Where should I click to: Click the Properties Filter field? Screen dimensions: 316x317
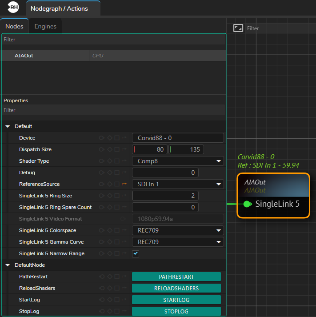pyautogui.click(x=113, y=110)
